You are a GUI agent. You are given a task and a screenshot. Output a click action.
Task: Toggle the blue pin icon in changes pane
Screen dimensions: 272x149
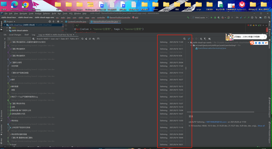click(189, 39)
